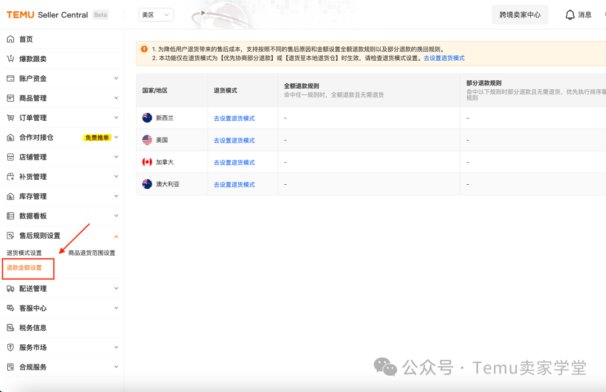Click 去设置退货模式 link in the notice banner
The height and width of the screenshot is (392, 606).
444,58
